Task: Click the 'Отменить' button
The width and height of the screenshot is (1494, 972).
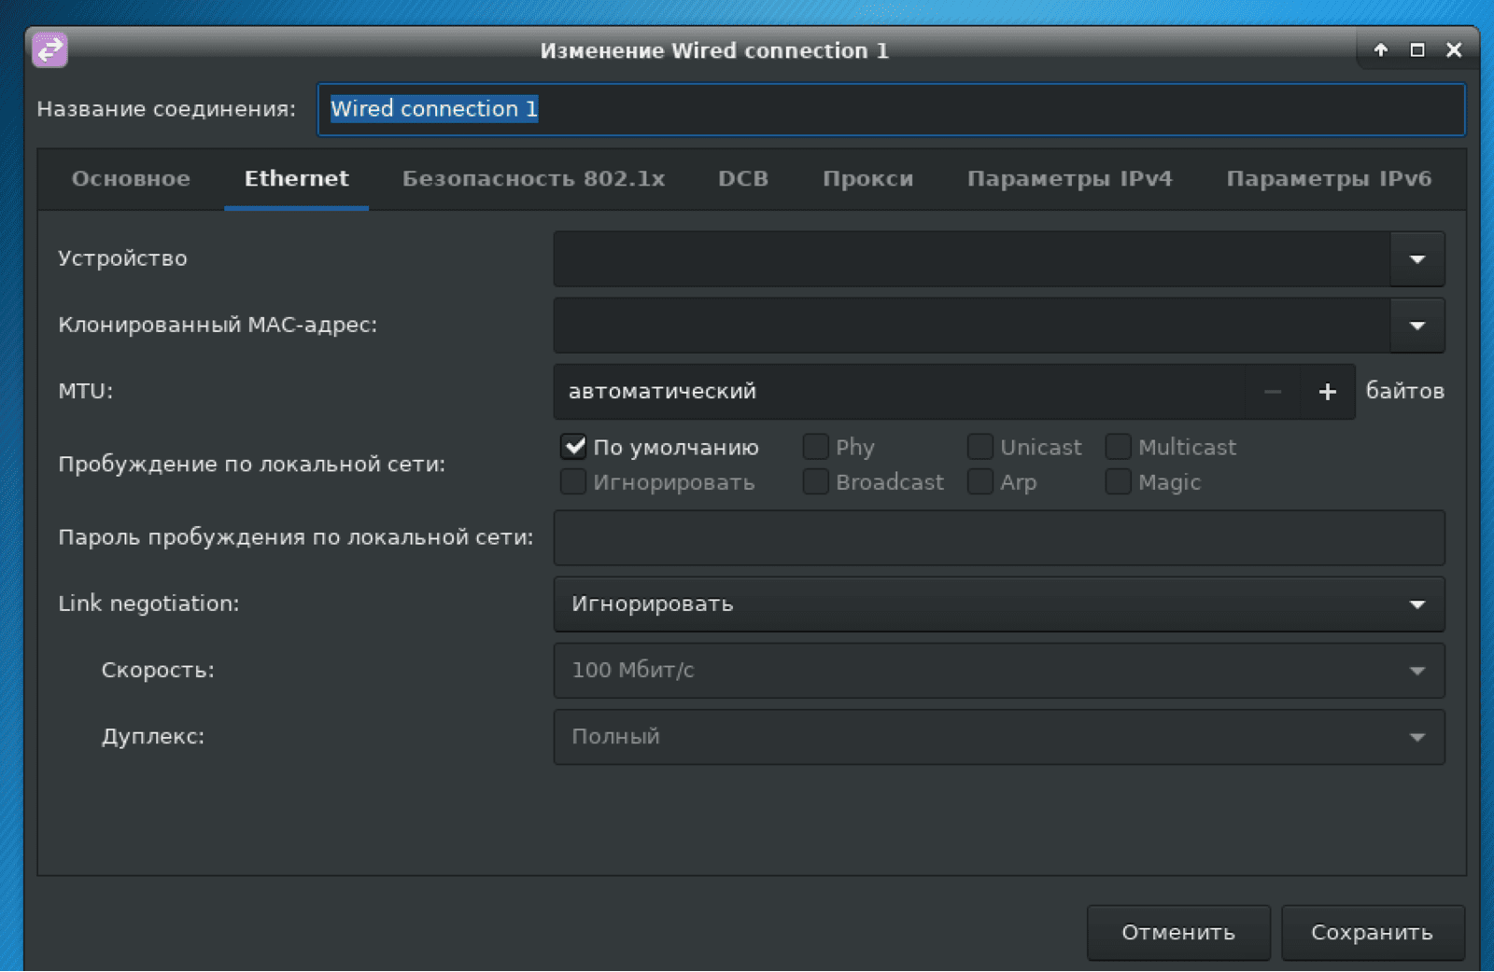Action: [x=1177, y=932]
